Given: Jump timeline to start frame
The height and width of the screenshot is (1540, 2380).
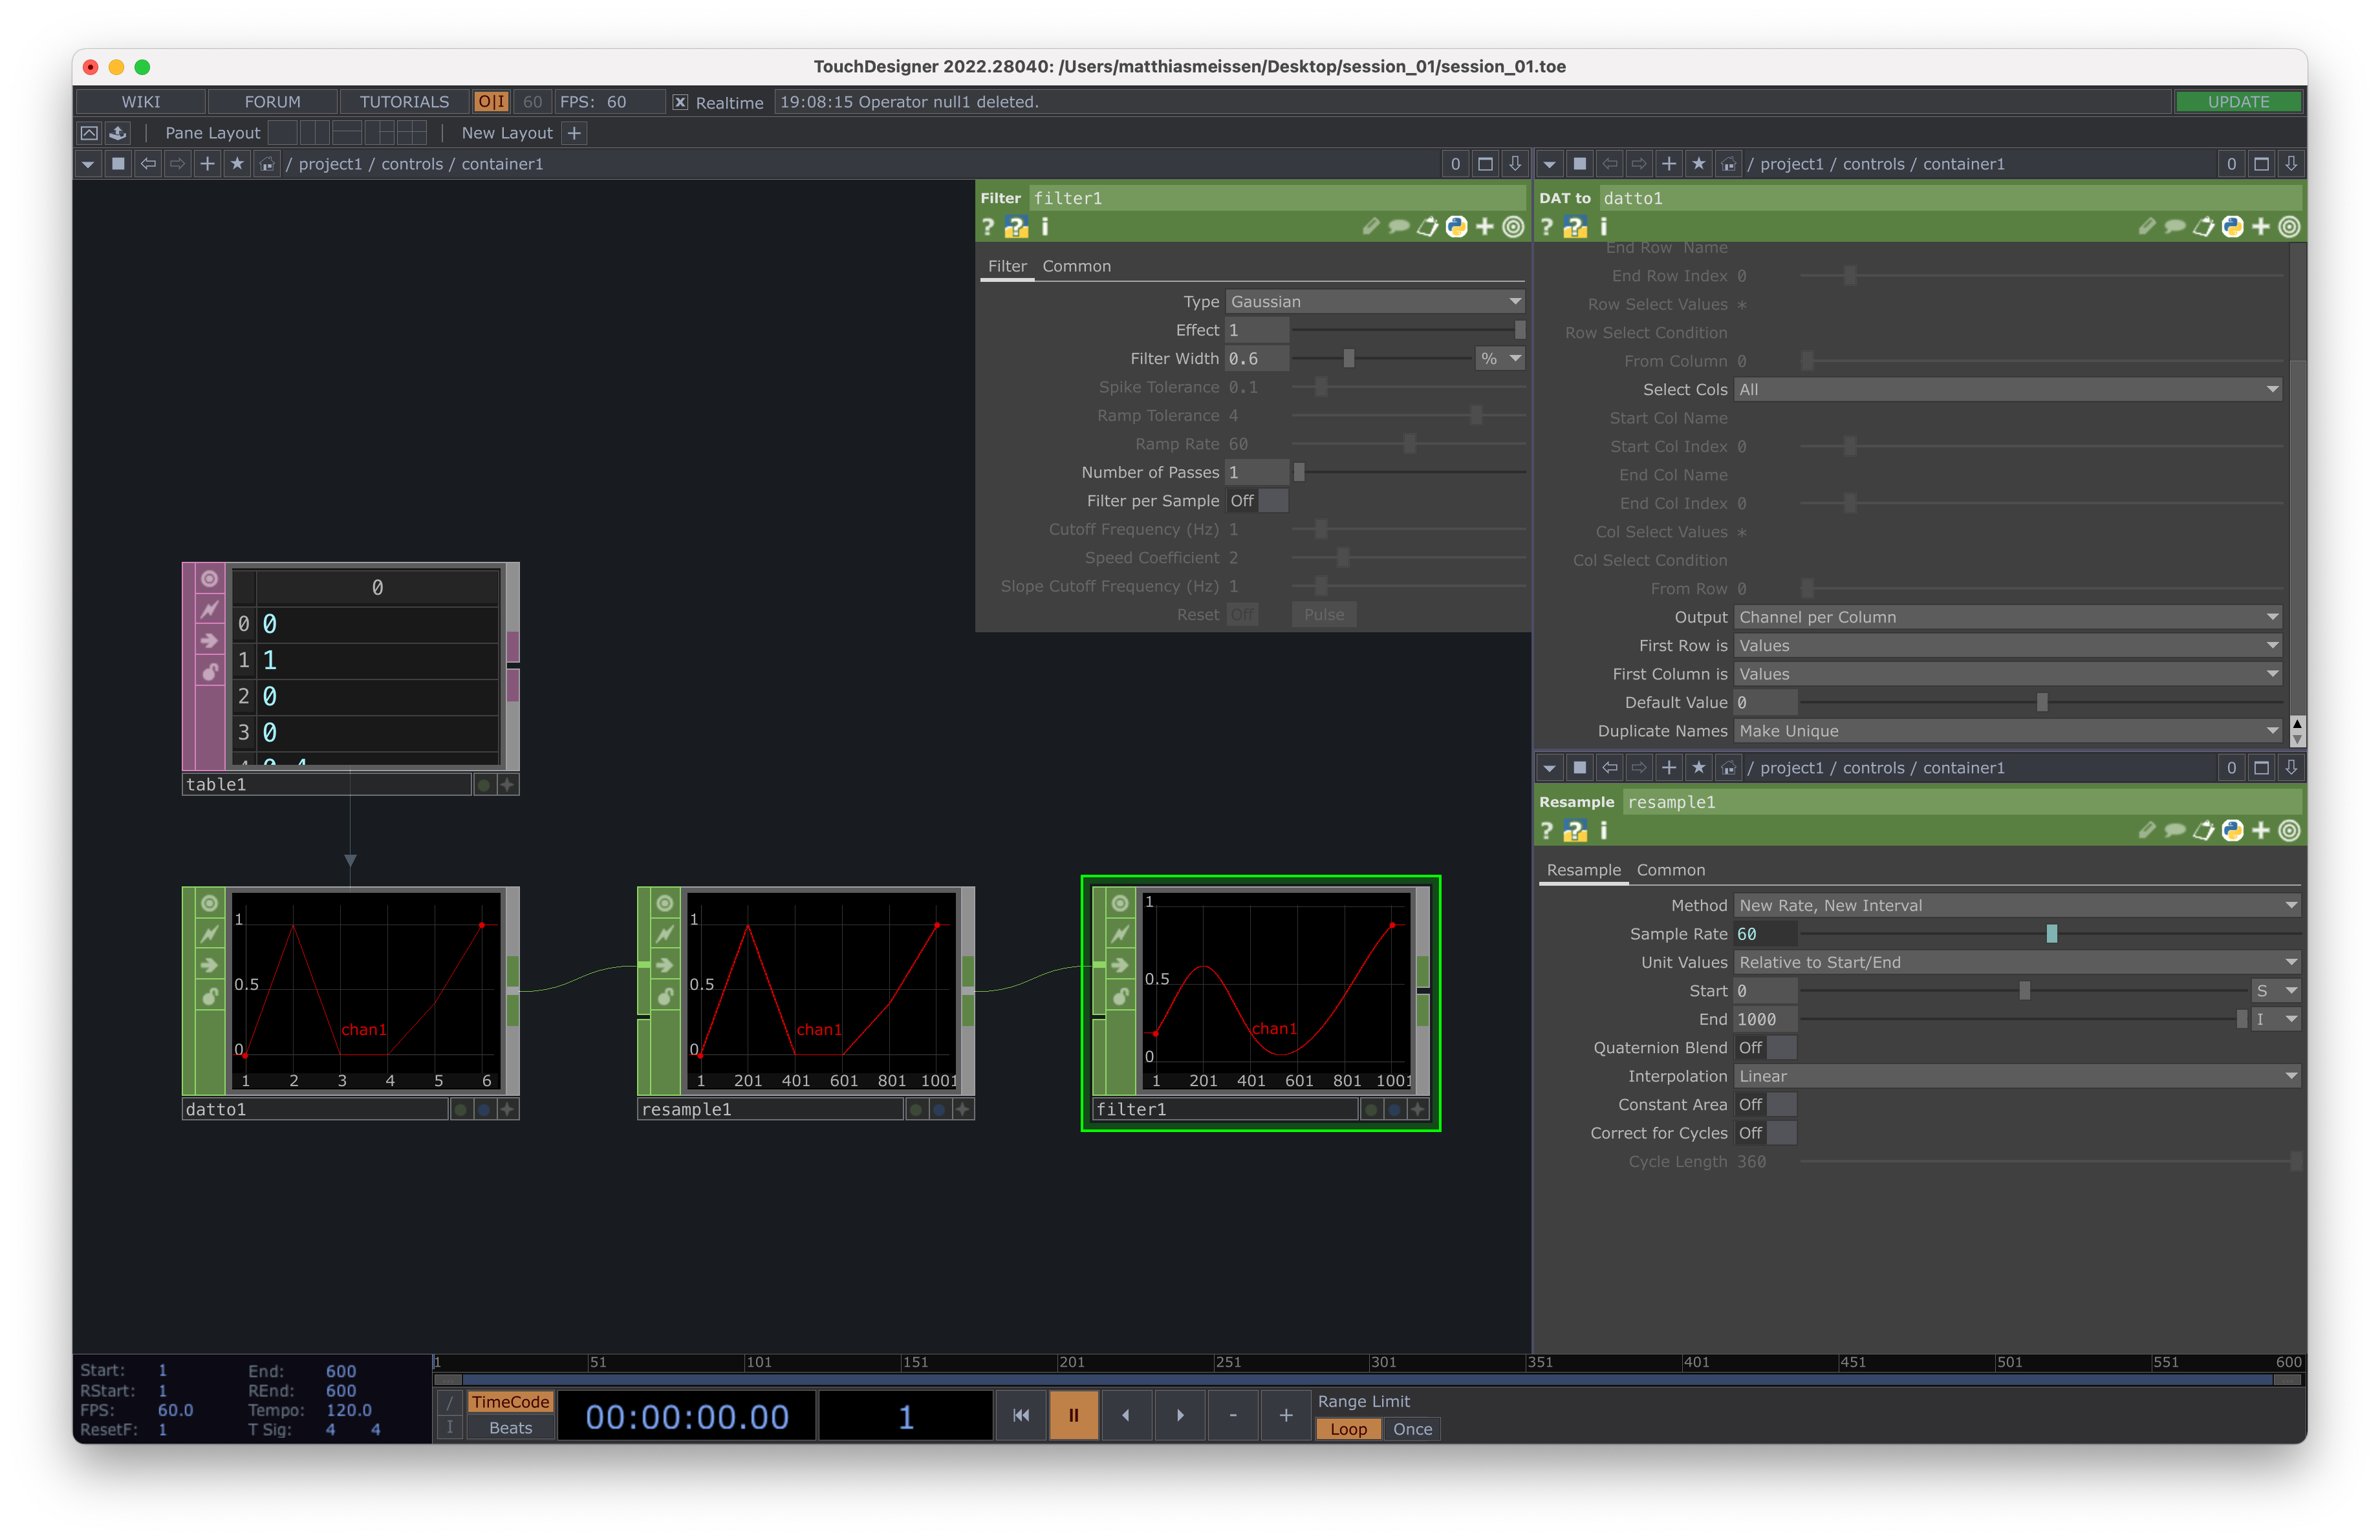Looking at the screenshot, I should (x=1020, y=1415).
